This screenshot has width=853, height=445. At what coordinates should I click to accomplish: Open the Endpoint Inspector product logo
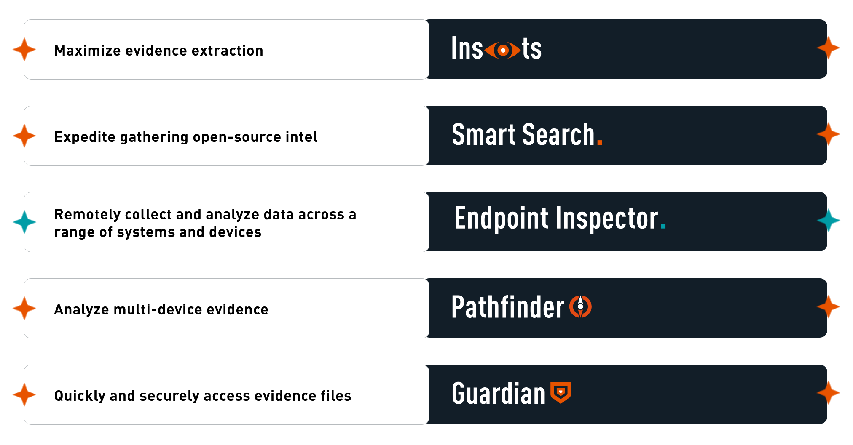tap(560, 219)
